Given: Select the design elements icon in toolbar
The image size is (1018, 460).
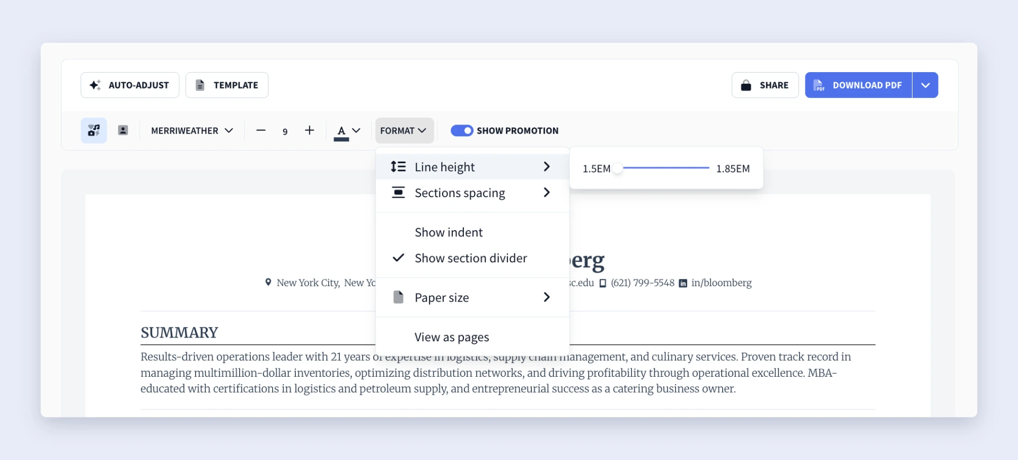Looking at the screenshot, I should (94, 130).
